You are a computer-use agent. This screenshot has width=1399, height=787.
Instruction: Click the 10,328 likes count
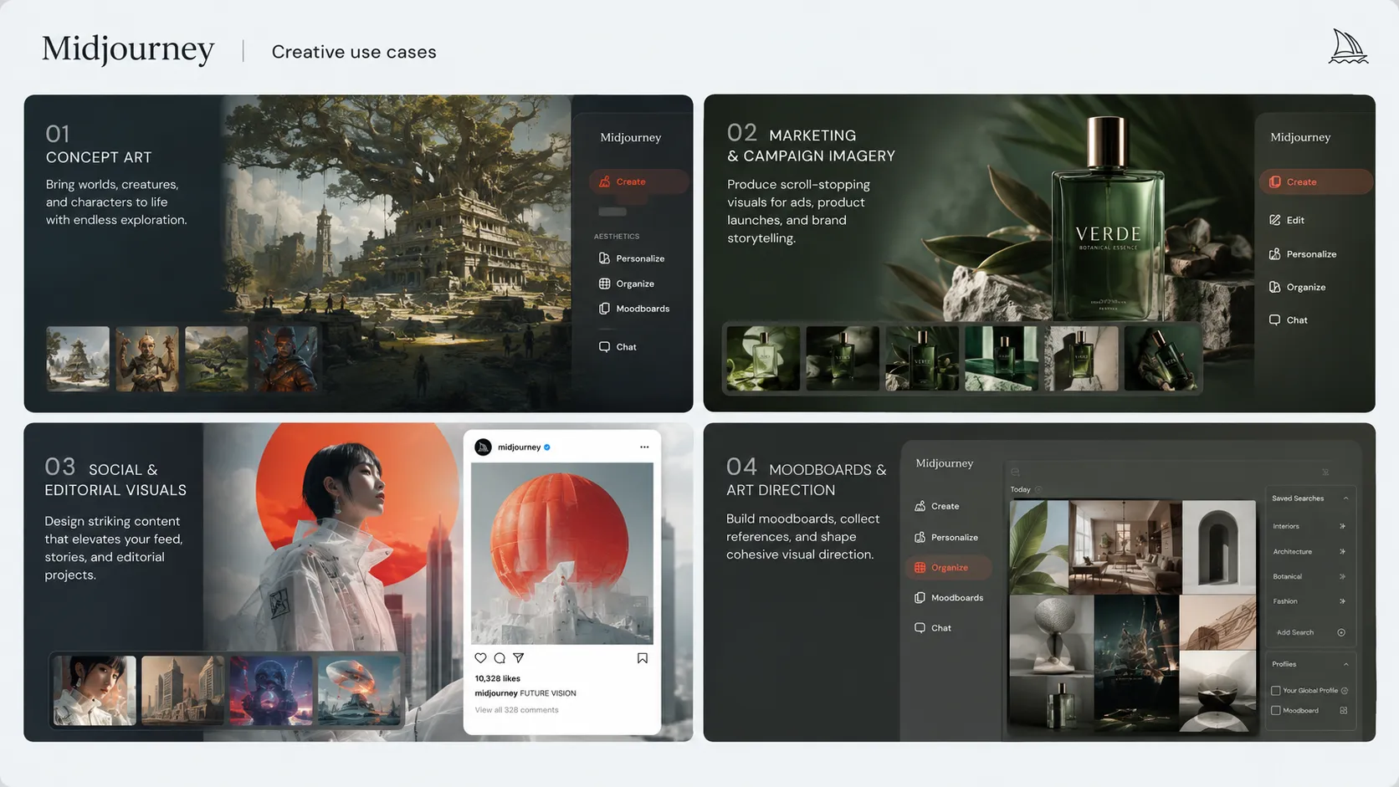pos(497,678)
